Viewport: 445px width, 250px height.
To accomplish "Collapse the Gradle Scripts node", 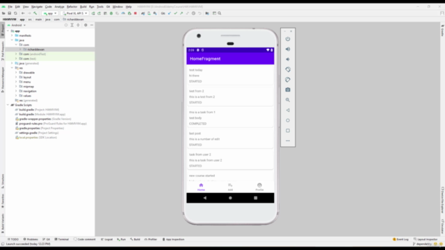I will pyautogui.click(x=8, y=105).
